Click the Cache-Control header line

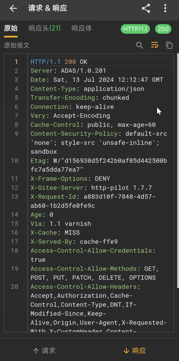[x=93, y=125]
